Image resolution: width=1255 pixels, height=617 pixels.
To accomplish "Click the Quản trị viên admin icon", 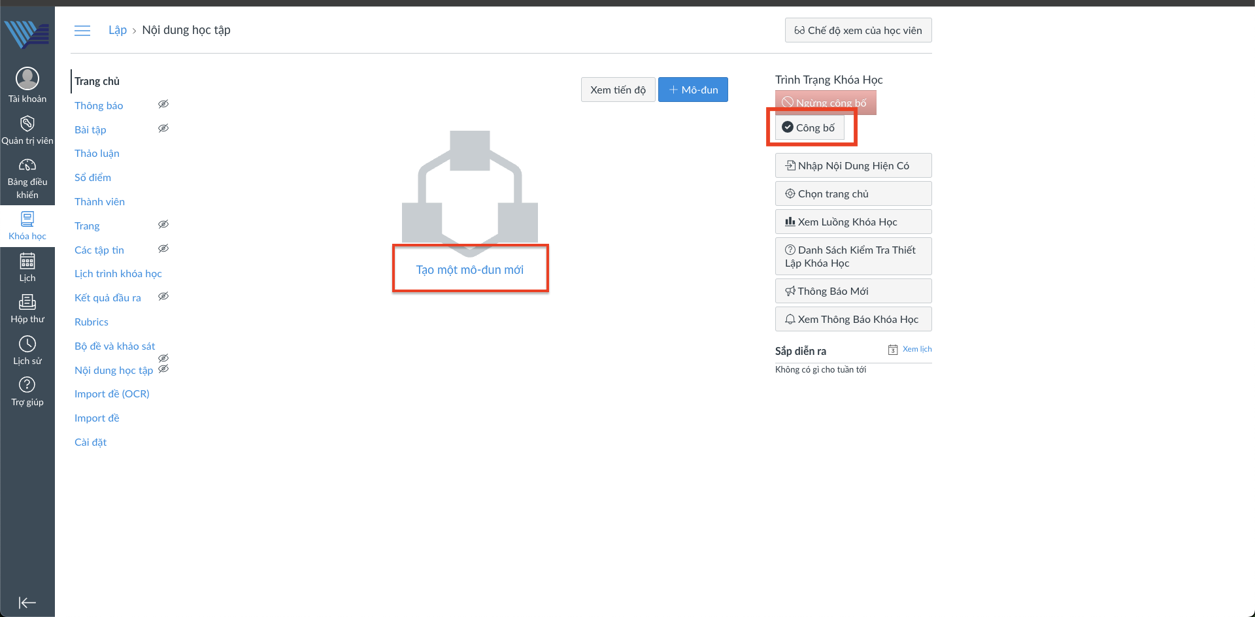I will click(27, 124).
